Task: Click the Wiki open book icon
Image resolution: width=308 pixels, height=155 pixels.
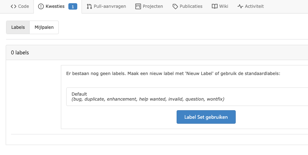Action: coord(215,6)
